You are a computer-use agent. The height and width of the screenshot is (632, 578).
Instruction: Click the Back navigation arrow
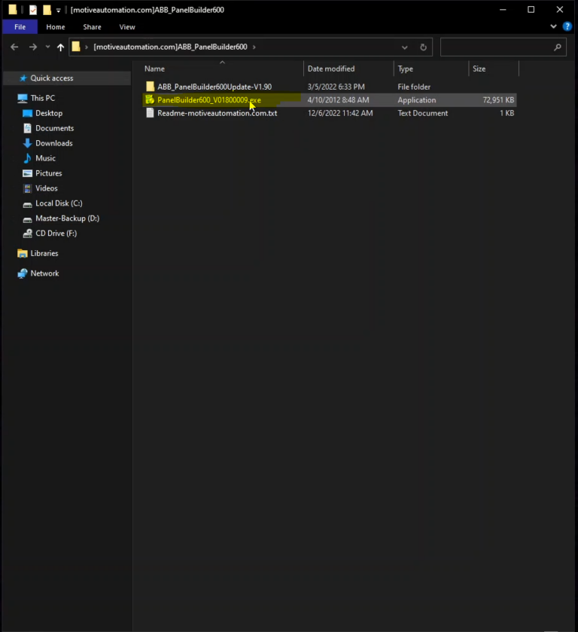pos(14,47)
